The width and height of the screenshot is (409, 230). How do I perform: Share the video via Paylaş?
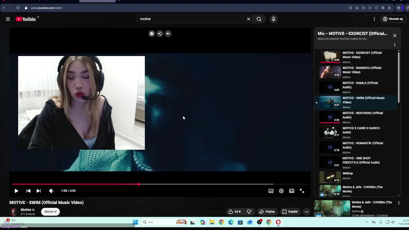pos(267,211)
